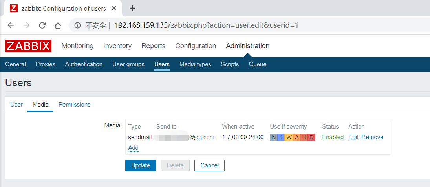Click the sendmail type text

pos(140,137)
